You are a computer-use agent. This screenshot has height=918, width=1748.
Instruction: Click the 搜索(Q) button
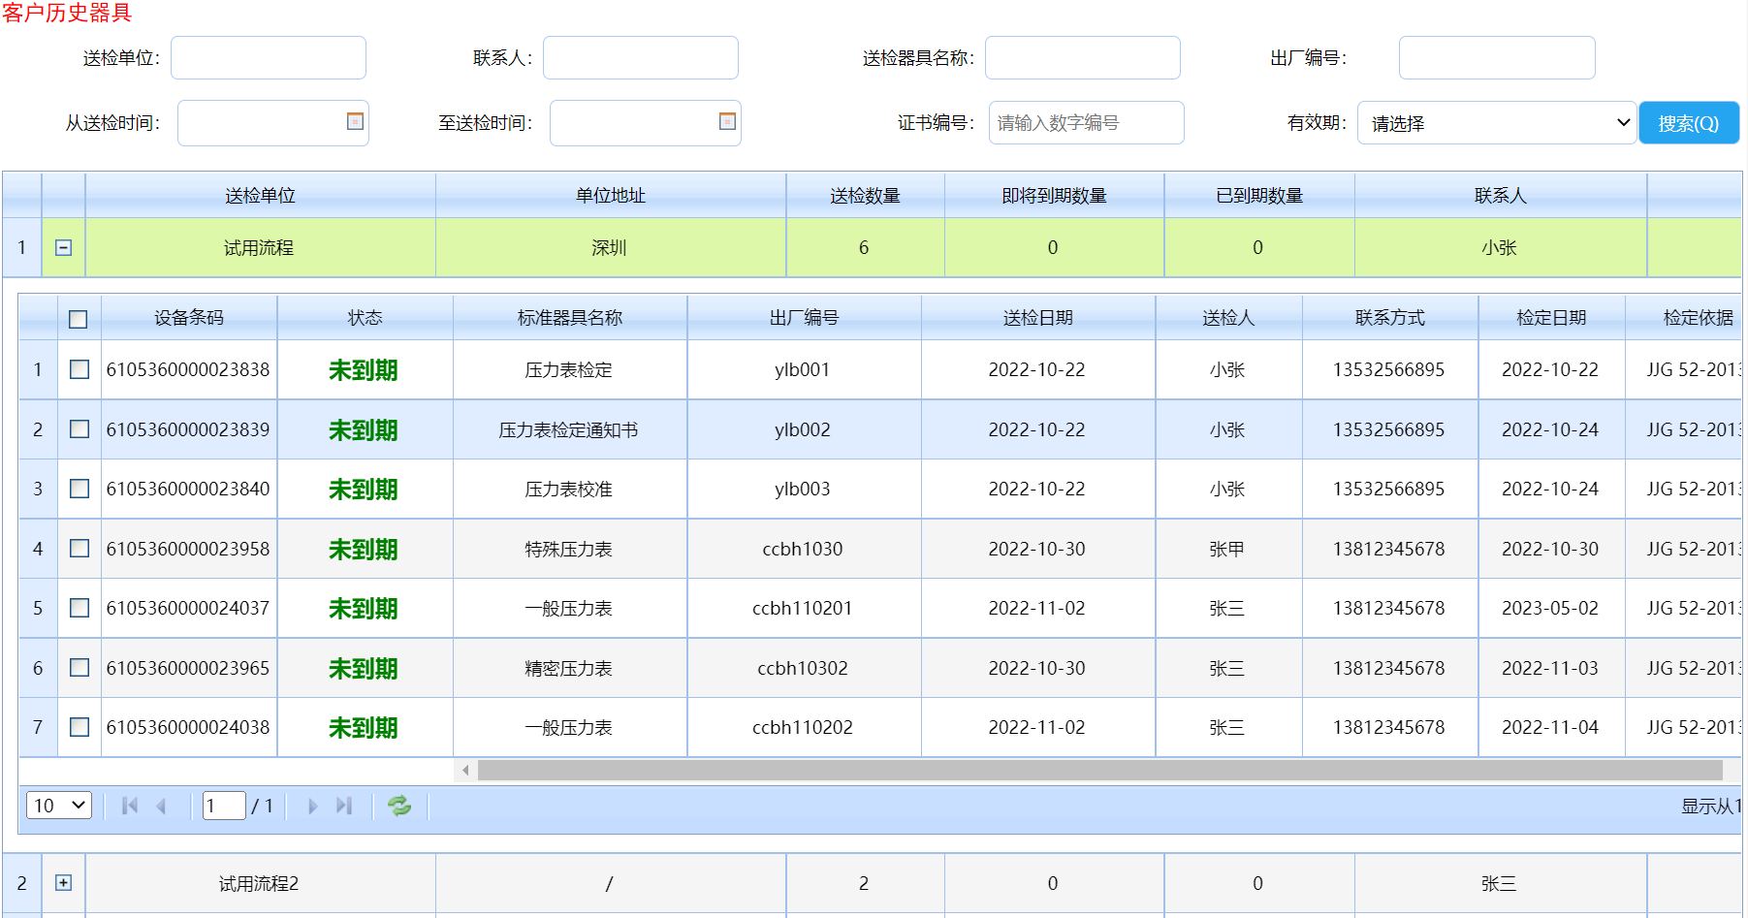[1688, 123]
